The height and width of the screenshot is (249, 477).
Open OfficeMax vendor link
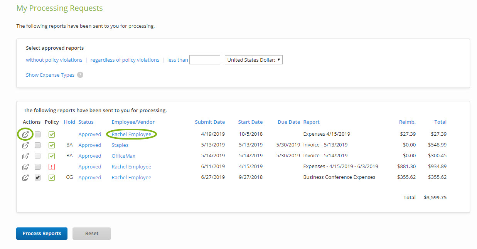(123, 156)
